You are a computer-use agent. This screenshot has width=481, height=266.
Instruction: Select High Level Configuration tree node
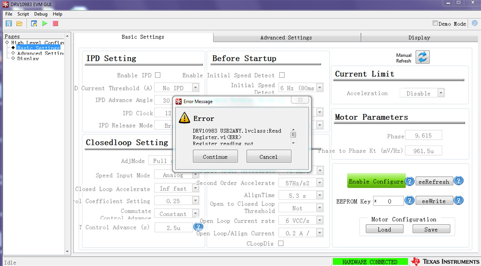tap(38, 43)
